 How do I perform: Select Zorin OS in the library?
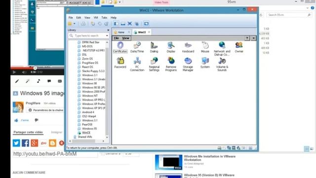[87, 58]
